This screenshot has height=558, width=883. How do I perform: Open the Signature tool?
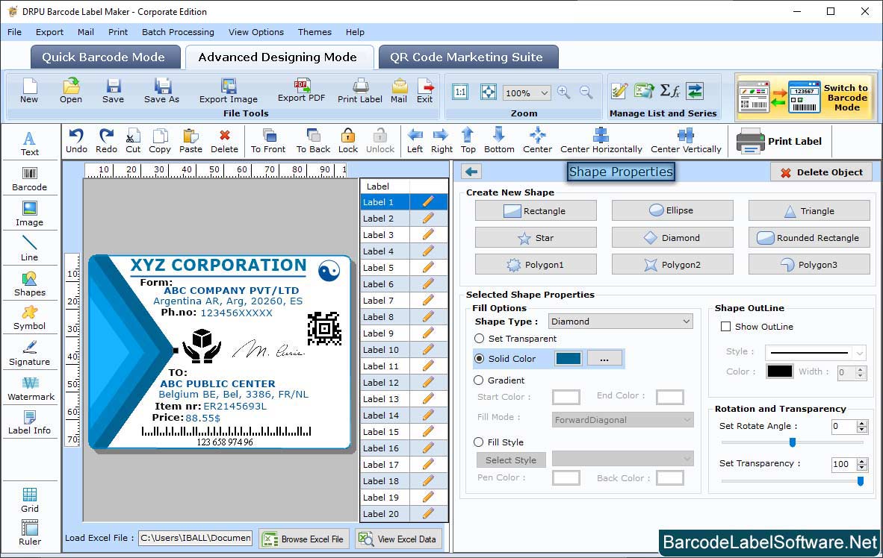point(29,353)
